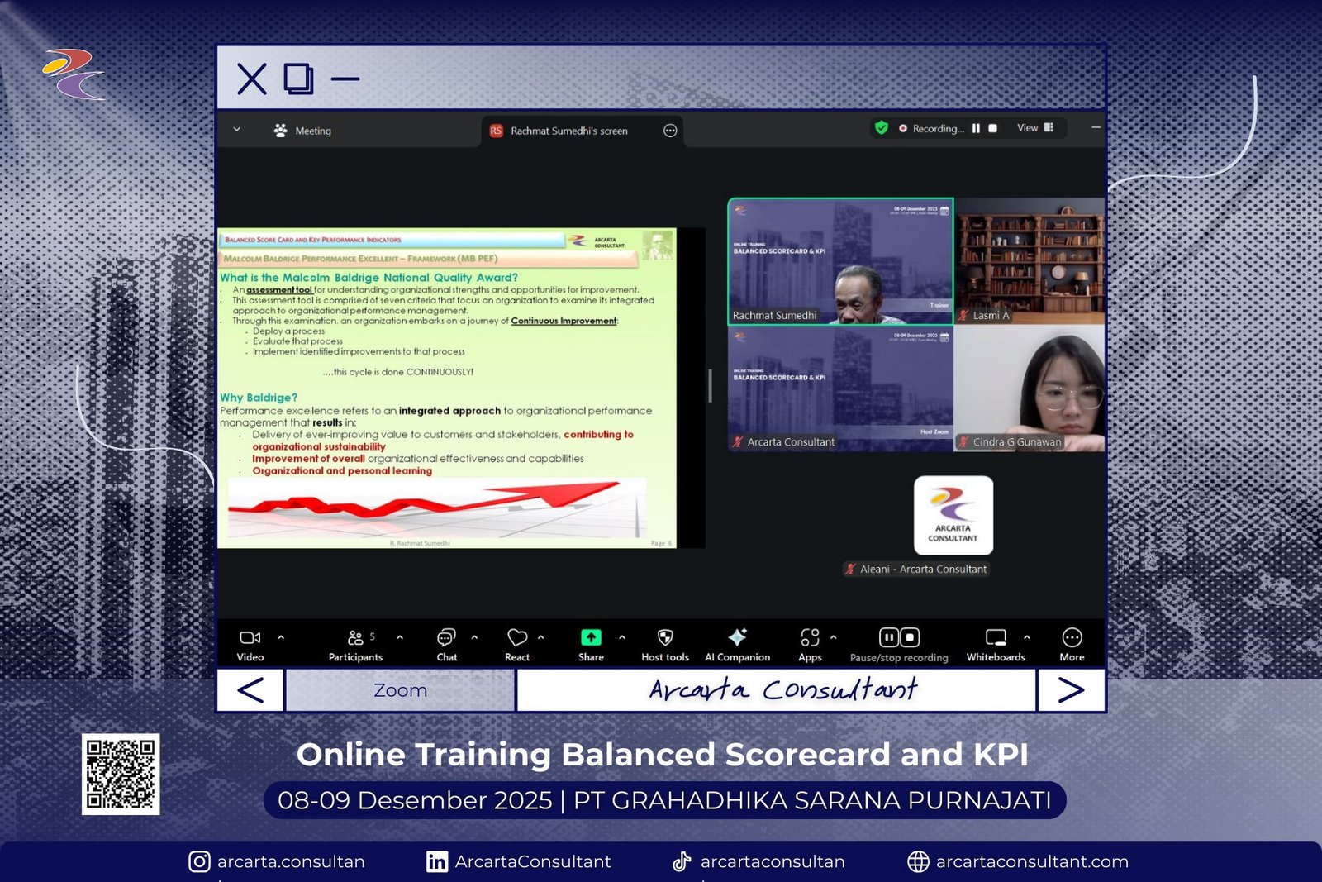Image resolution: width=1322 pixels, height=882 pixels.
Task: Open the More options menu
Action: click(x=1072, y=638)
